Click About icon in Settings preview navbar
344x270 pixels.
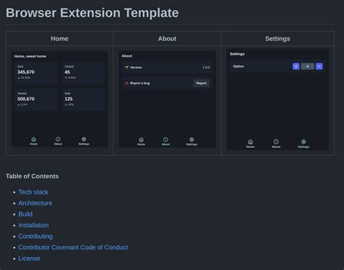(276, 142)
